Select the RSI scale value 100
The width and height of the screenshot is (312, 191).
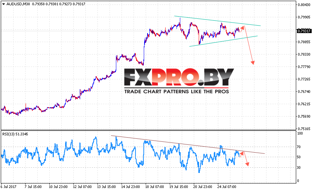click(300, 133)
